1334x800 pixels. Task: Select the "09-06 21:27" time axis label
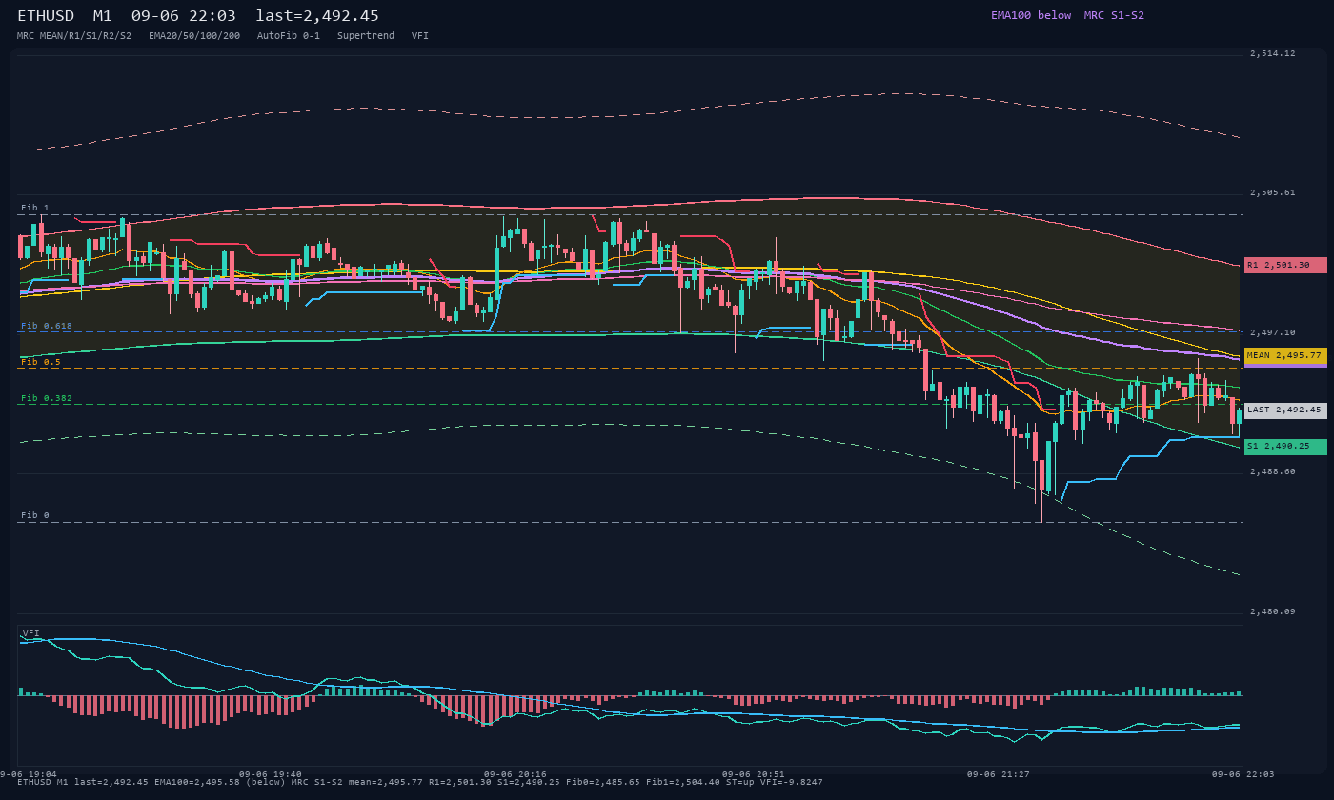pos(999,774)
